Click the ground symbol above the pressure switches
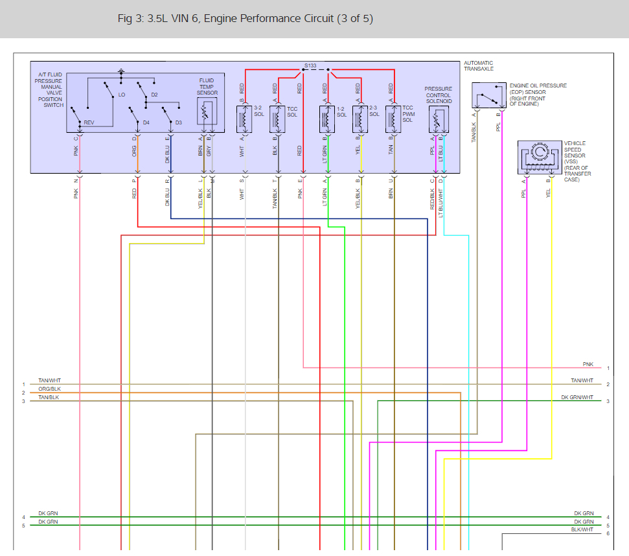The height and width of the screenshot is (556, 629). [x=121, y=72]
